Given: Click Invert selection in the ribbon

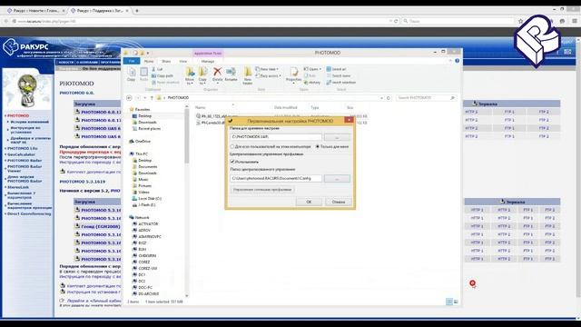Looking at the screenshot, I should [341, 83].
